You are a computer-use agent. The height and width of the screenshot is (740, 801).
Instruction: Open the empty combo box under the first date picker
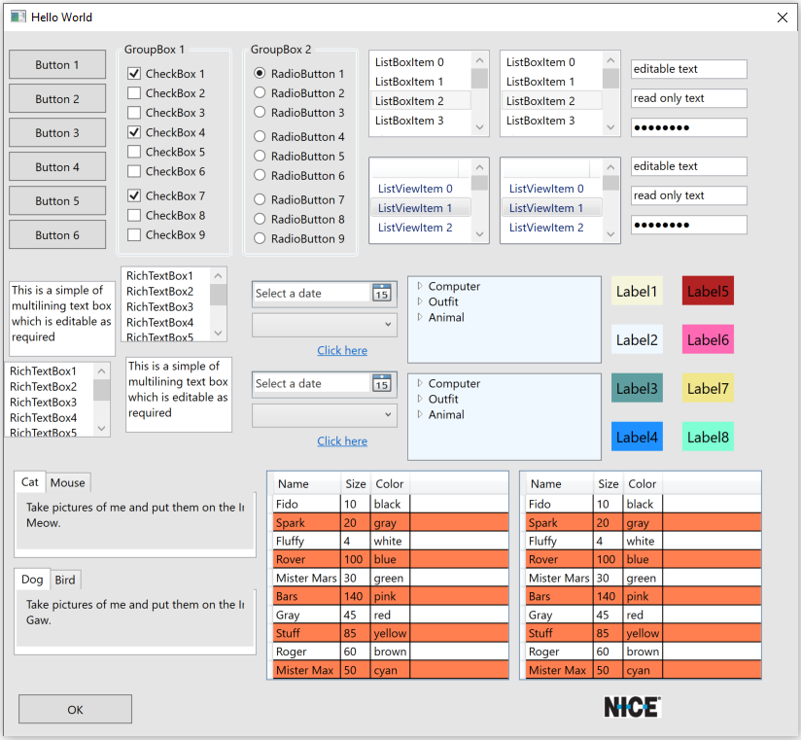point(324,325)
